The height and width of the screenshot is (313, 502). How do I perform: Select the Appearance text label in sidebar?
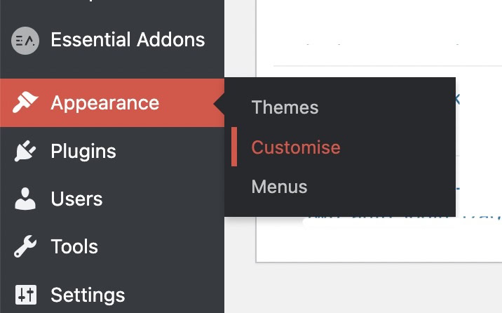tap(104, 103)
